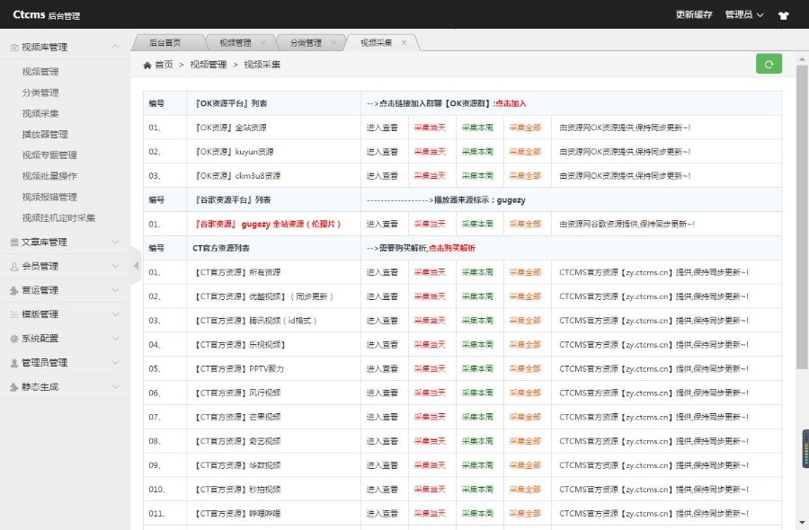This screenshot has height=530, width=809.
Task: Switch to the 视频管理 tab
Action: tap(236, 43)
